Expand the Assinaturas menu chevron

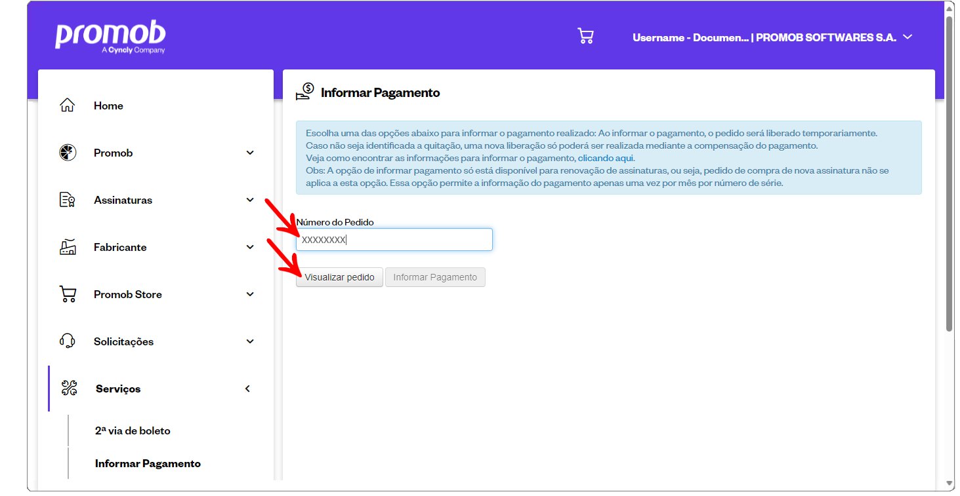pyautogui.click(x=250, y=200)
